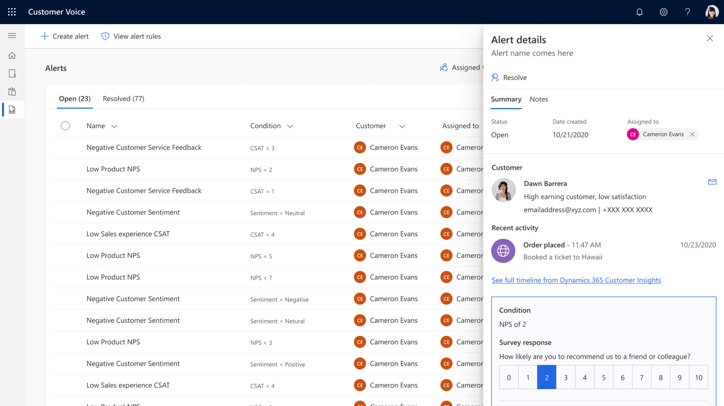This screenshot has width=724, height=406.
Task: Open settings gear in header
Action: coord(663,12)
